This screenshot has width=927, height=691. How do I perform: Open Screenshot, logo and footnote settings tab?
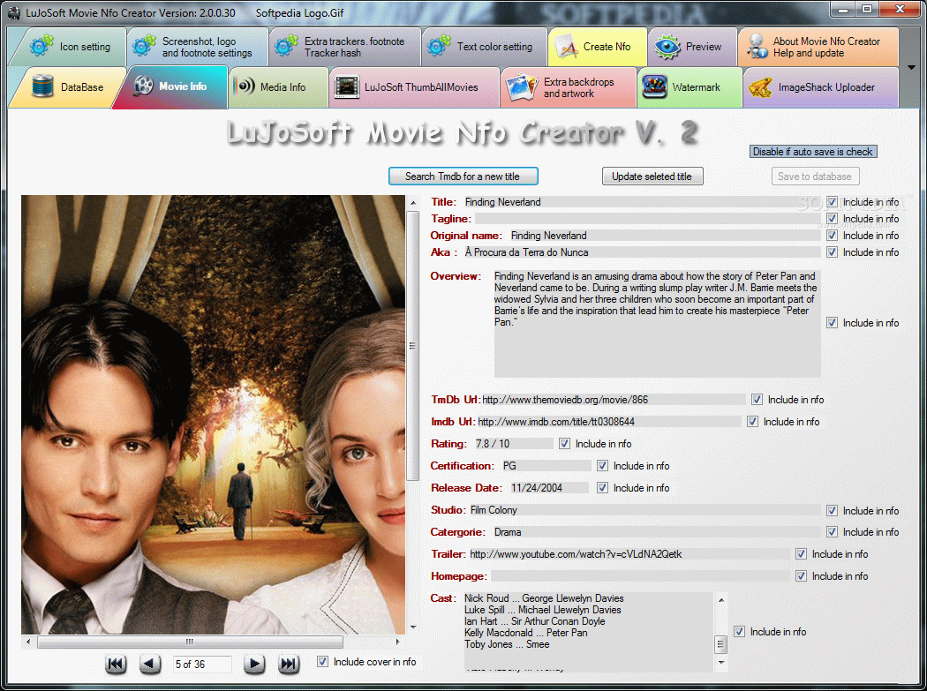[x=198, y=47]
